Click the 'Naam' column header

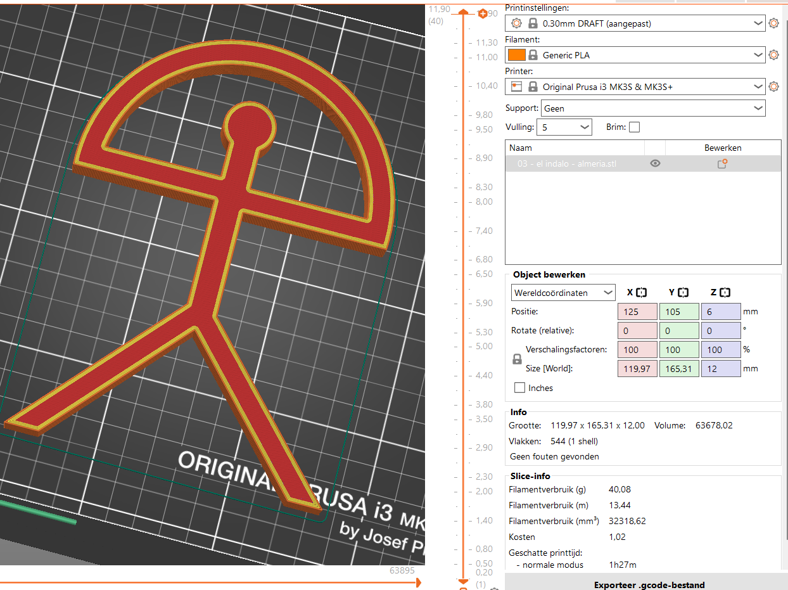click(575, 148)
